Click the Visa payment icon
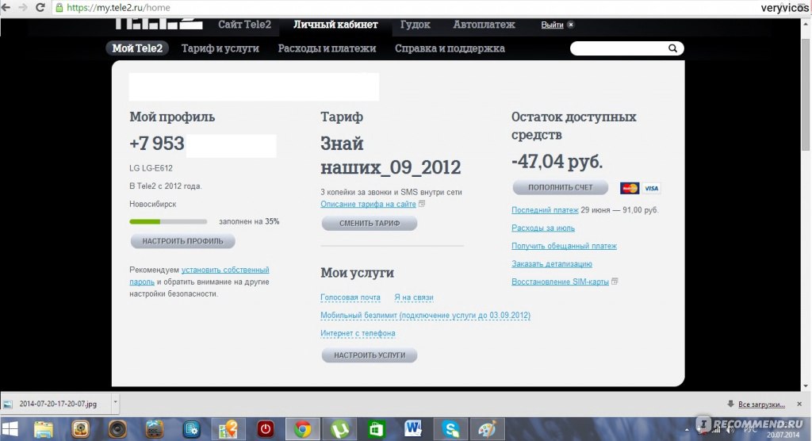The width and height of the screenshot is (812, 441). [651, 188]
